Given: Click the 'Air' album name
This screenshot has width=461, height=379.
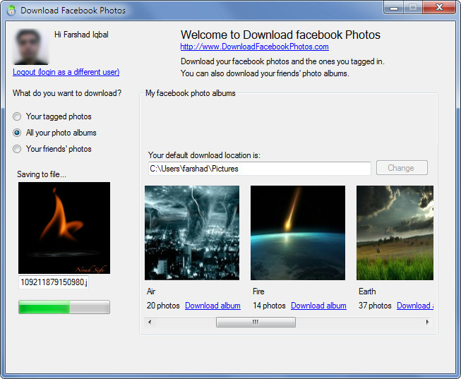Looking at the screenshot, I should (x=151, y=291).
